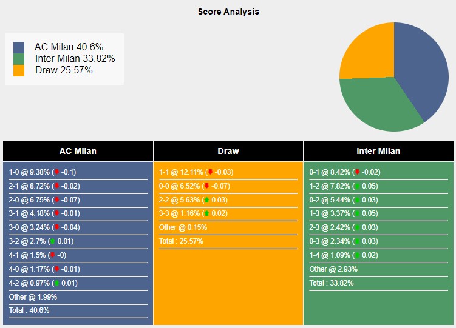Click the red down arrow in the 2-0 row
The image size is (456, 328).
click(x=56, y=199)
